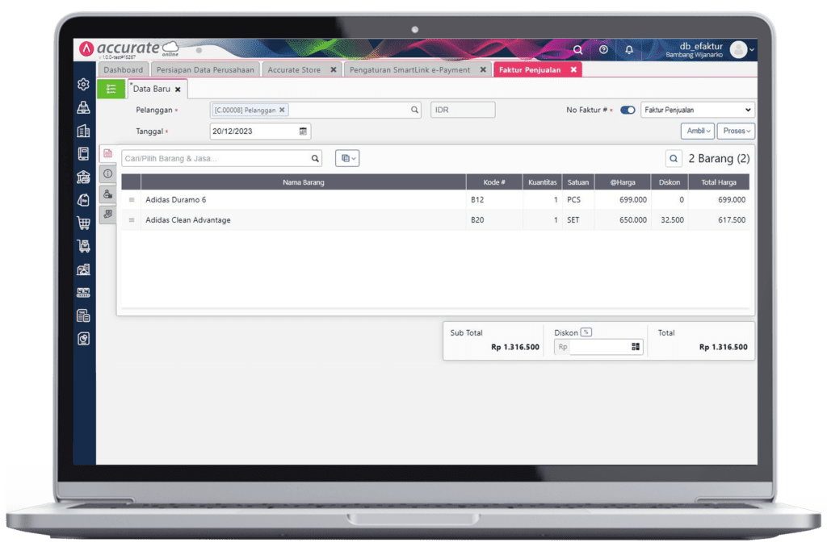Open the bank building sidebar module

(83, 177)
